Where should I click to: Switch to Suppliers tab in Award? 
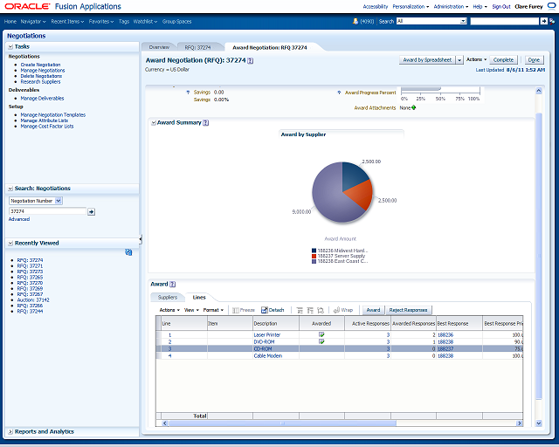(168, 298)
